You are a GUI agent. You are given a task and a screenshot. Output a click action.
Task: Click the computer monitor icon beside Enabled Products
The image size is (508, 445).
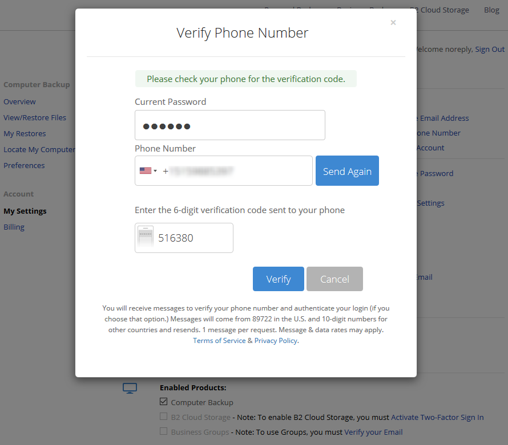point(130,388)
